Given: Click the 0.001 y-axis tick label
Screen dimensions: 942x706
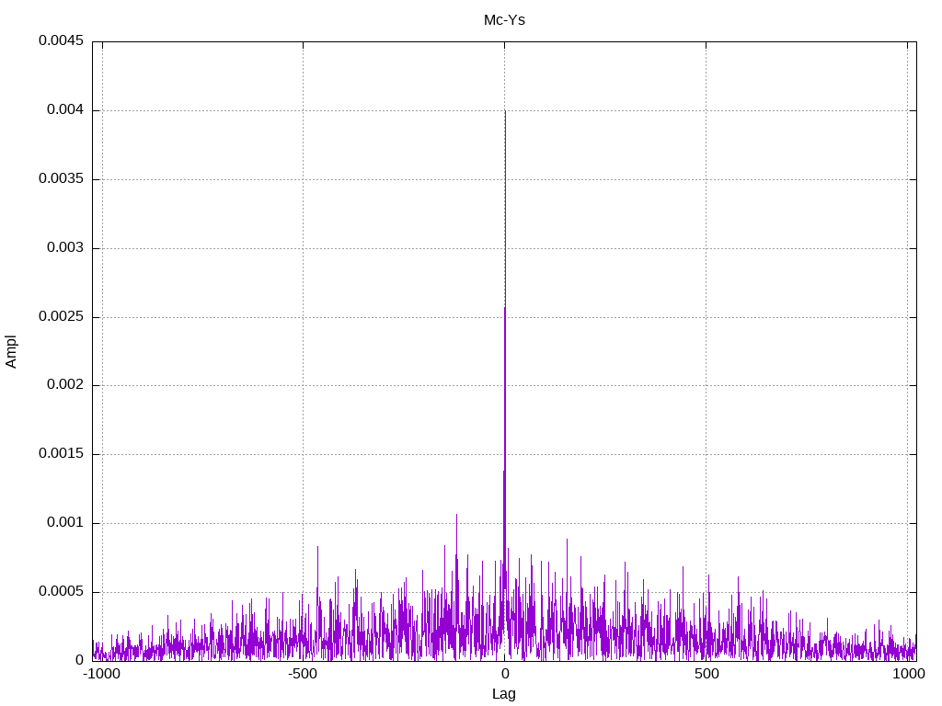Looking at the screenshot, I should pyautogui.click(x=64, y=523).
